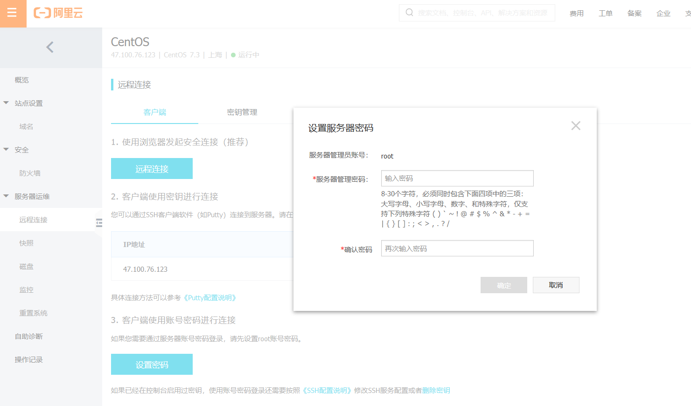Close the 设置服务器密码 dialog
This screenshot has width=691, height=406.
click(575, 125)
